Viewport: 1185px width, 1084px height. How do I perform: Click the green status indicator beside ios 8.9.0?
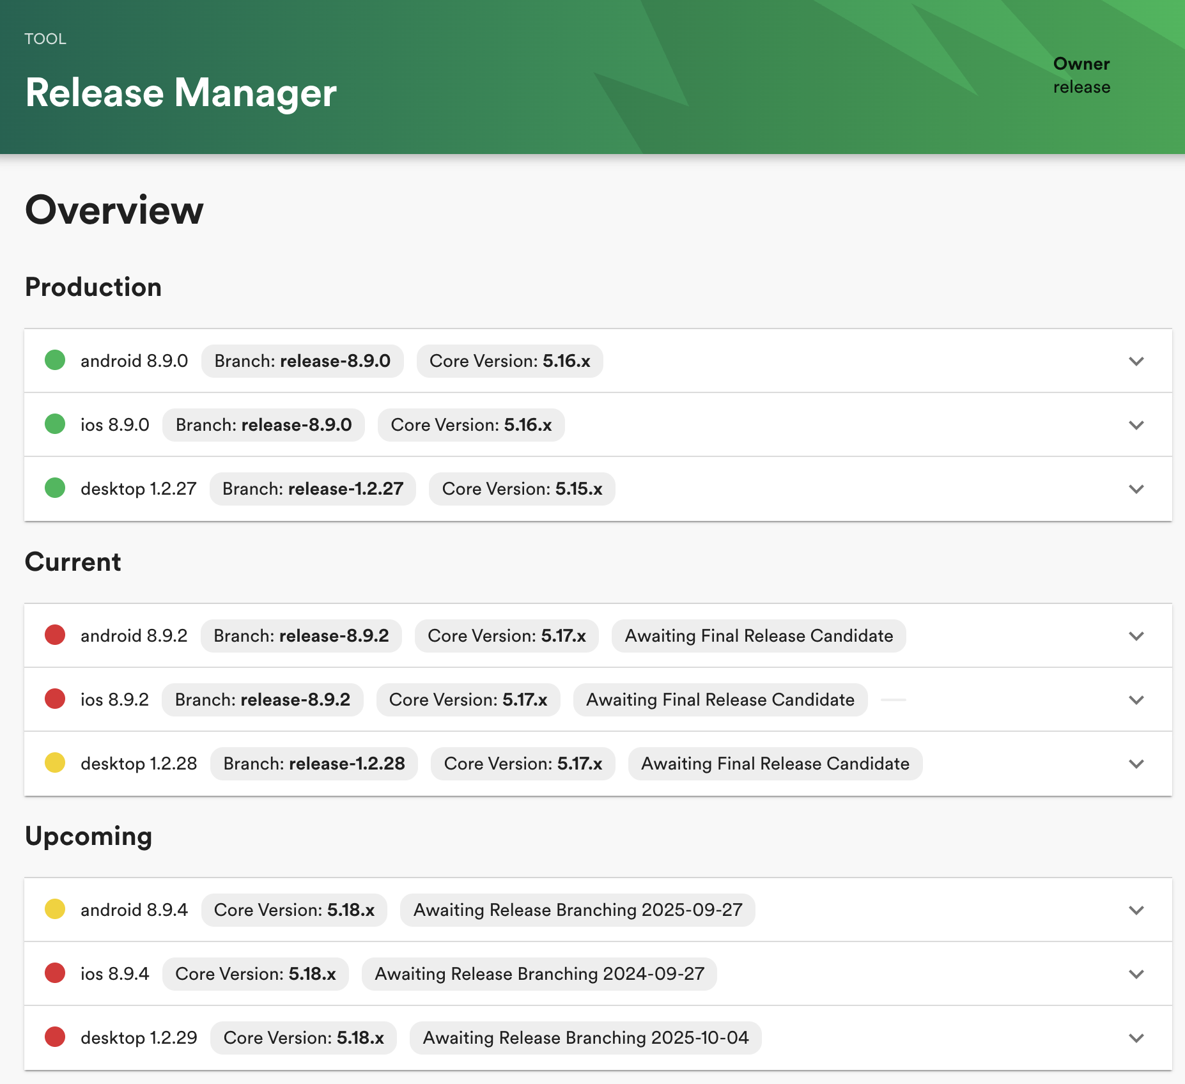55,424
